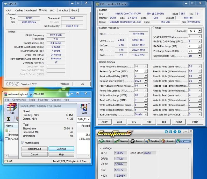
Task: Click the WinRAR title bar app icon
Action: pos(5,94)
